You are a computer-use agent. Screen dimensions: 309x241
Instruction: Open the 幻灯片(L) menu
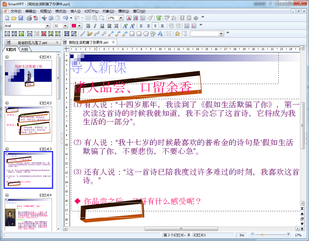(x=92, y=11)
